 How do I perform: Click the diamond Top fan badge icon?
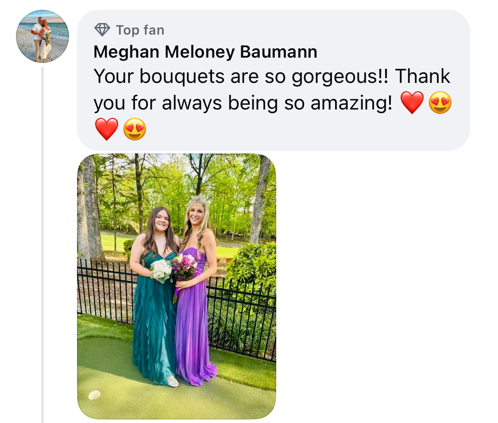click(102, 30)
